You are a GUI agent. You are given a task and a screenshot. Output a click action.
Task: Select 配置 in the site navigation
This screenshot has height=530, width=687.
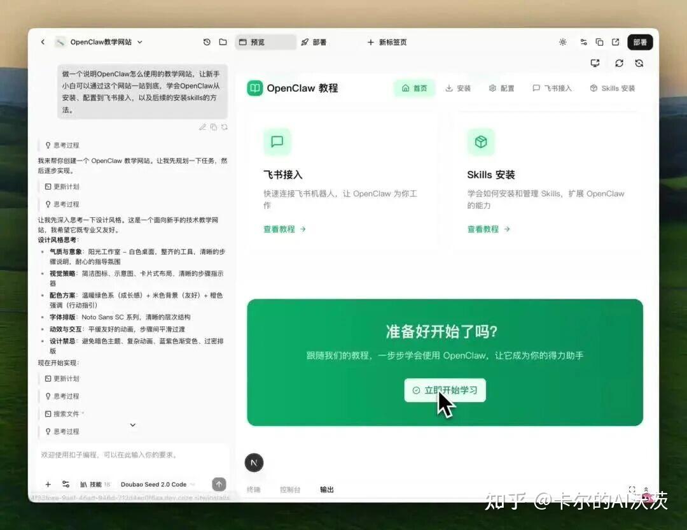502,88
